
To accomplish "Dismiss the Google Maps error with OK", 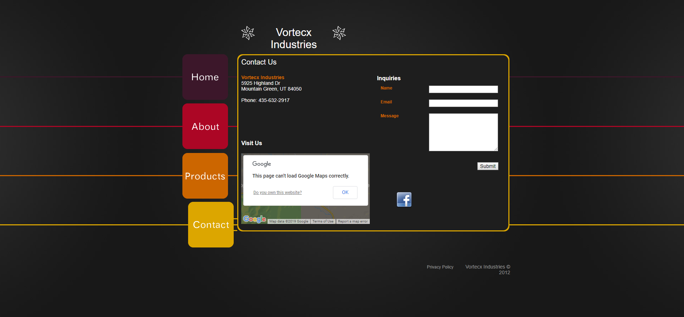I will (345, 193).
